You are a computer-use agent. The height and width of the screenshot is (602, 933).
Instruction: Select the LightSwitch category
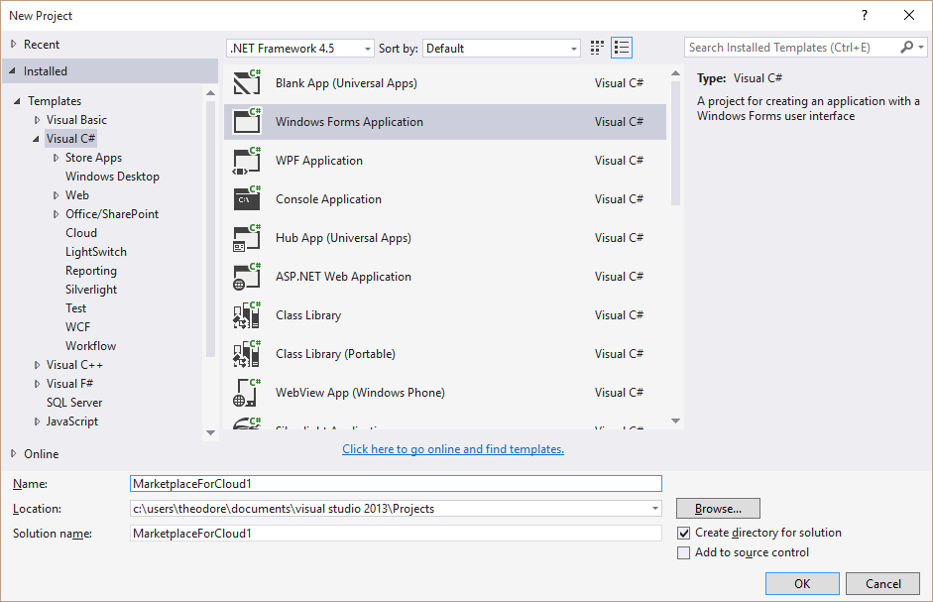[x=96, y=252]
